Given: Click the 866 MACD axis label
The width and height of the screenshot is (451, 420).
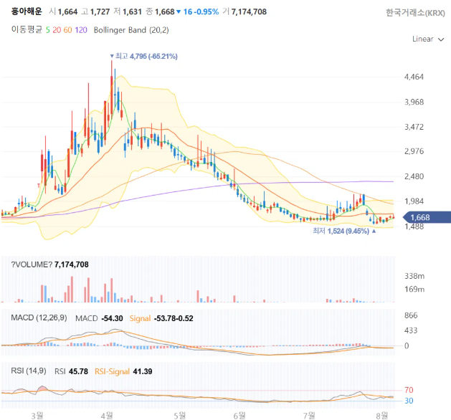Looking at the screenshot, I should (x=411, y=315).
